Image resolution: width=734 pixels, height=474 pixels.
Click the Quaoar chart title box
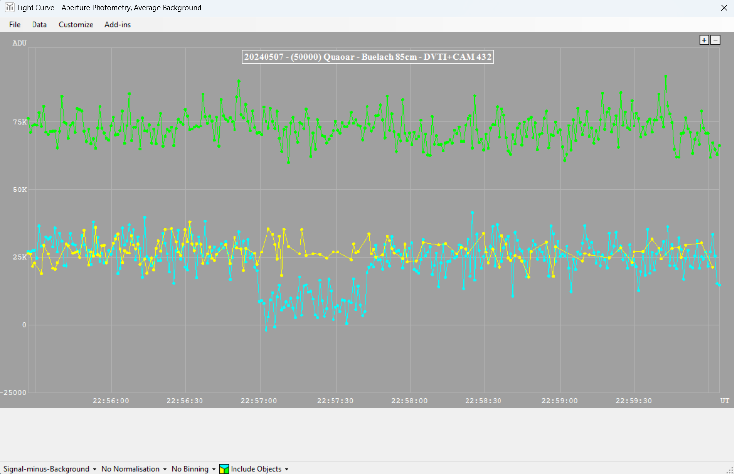tap(367, 57)
